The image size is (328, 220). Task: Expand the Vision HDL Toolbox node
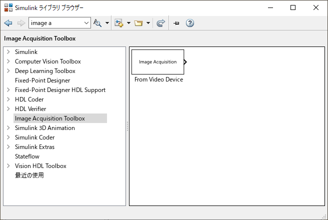[8, 166]
